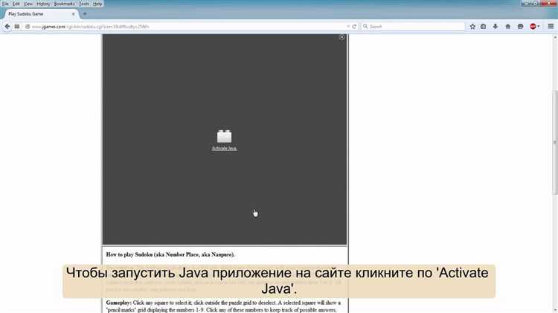Screen dimensions: 558x313
Task: Select the Play Sudoku Game tab
Action: (x=39, y=14)
